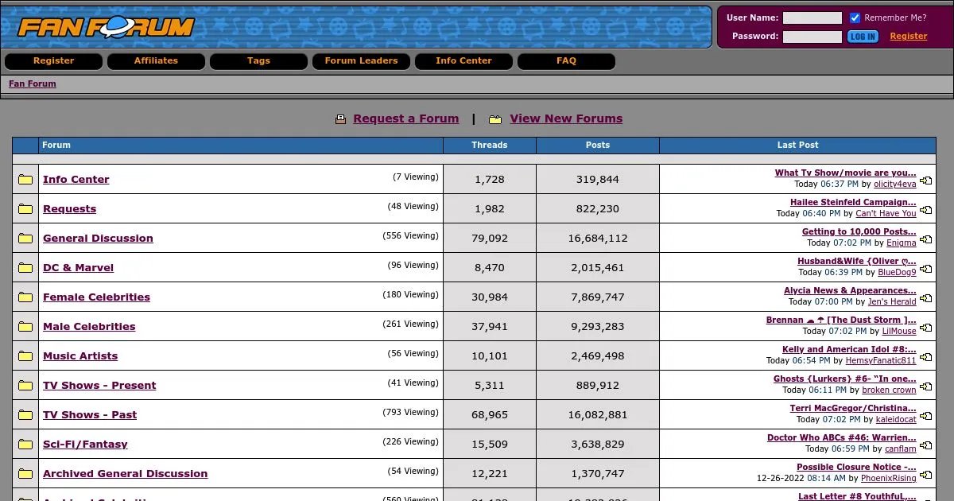Open the FAQ menu item

566,61
